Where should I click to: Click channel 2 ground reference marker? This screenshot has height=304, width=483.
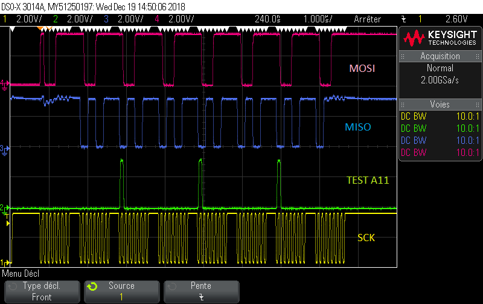(4, 209)
